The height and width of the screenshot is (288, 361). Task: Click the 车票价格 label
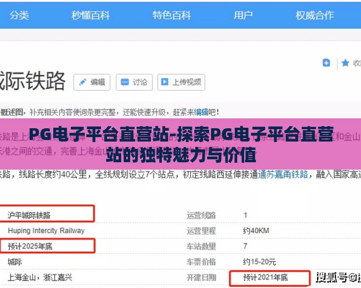click(x=201, y=262)
